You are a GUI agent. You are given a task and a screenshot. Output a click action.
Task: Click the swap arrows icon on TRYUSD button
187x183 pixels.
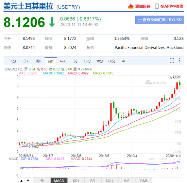coord(140,20)
